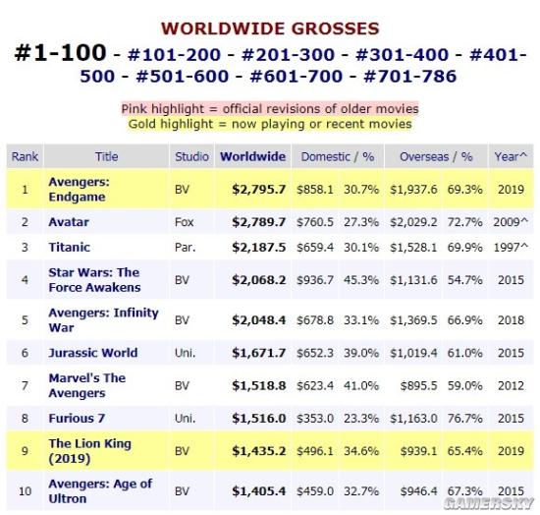Viewport: 540px width, 515px height.
Task: Open The Lion King (2019) link
Action: point(89,451)
